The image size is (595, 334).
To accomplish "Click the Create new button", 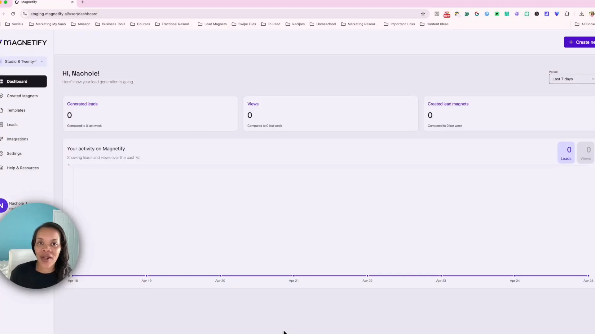I will (579, 42).
